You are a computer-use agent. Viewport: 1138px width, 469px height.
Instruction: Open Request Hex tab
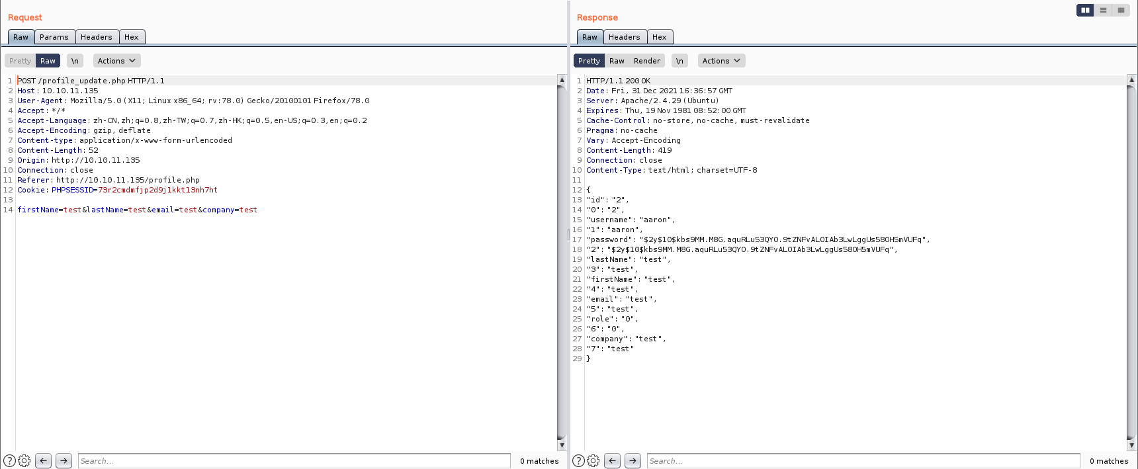132,37
